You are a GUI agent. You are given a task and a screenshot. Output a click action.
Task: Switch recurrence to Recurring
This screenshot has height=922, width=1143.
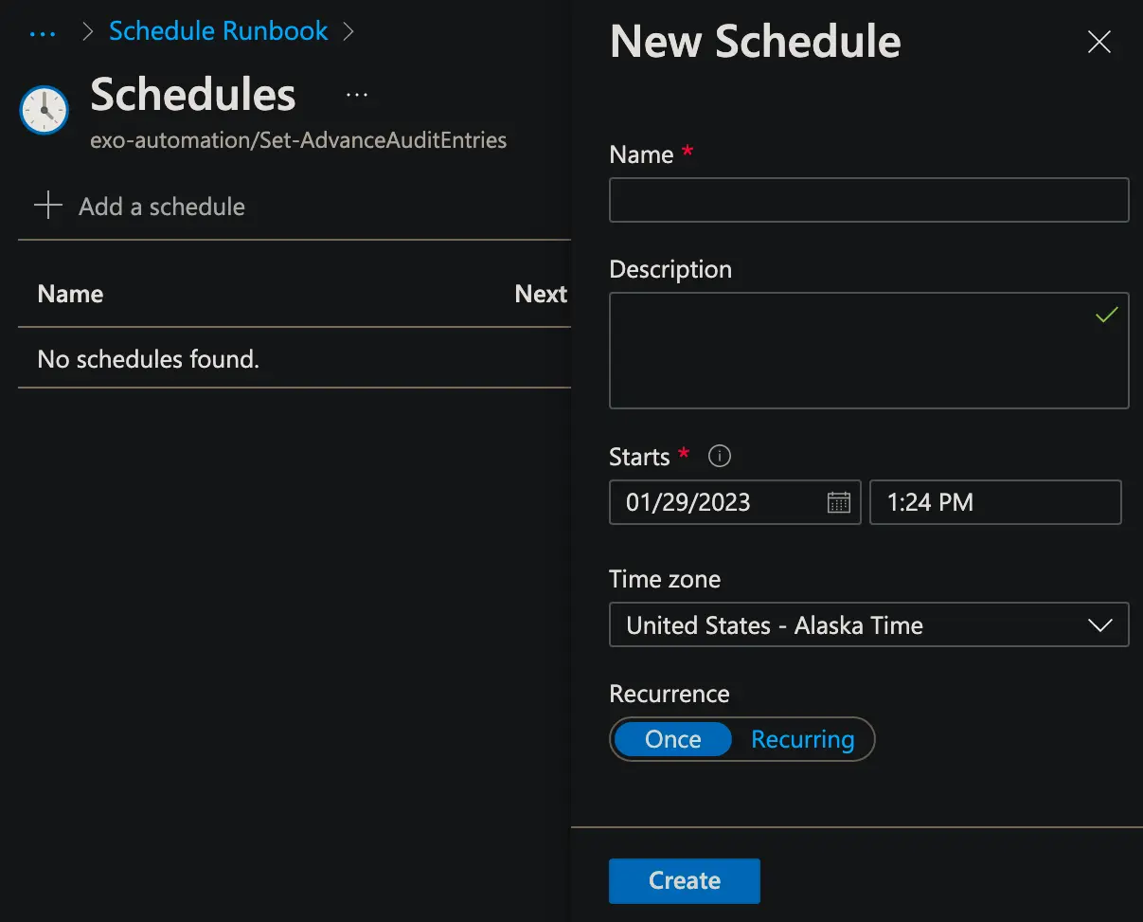(x=802, y=739)
